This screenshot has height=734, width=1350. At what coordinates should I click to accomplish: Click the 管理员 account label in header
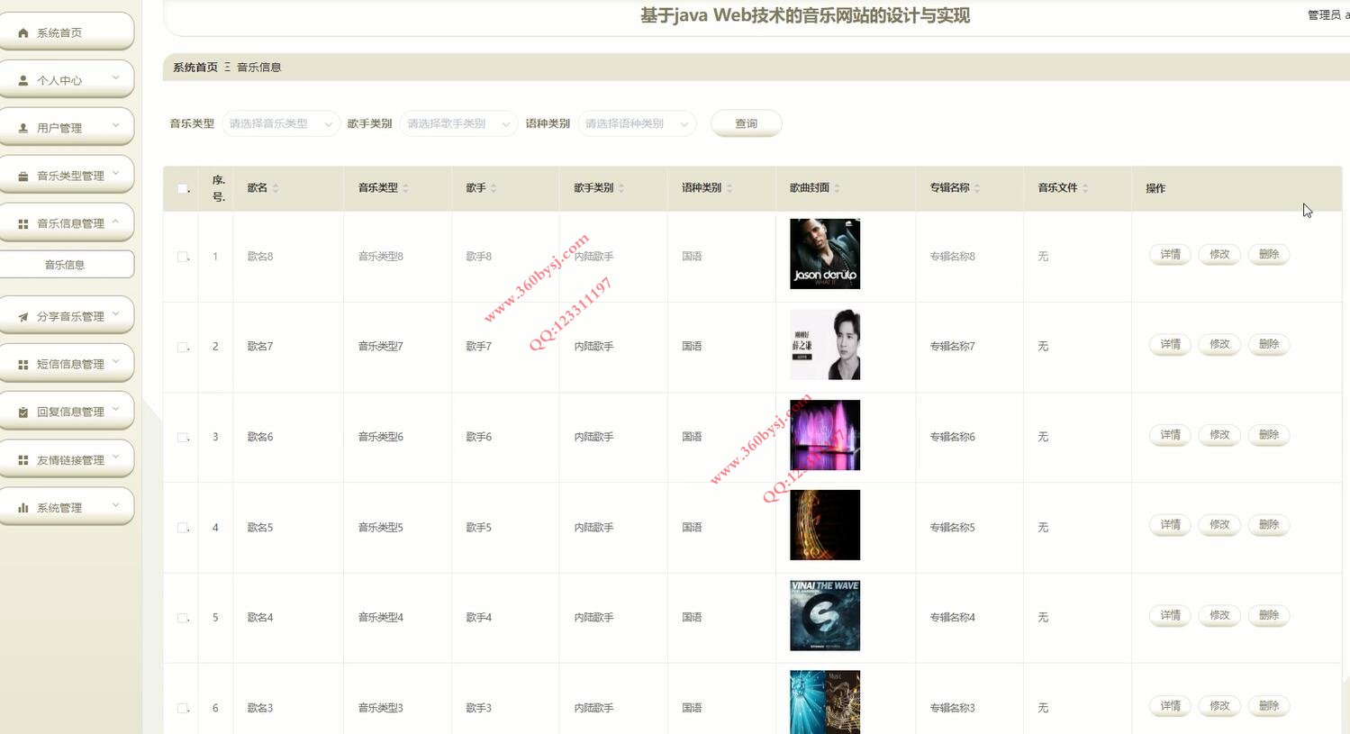(x=1324, y=15)
